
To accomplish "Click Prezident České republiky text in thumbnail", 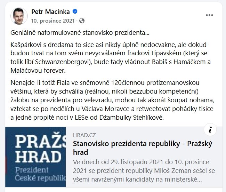I will tap(37, 175).
